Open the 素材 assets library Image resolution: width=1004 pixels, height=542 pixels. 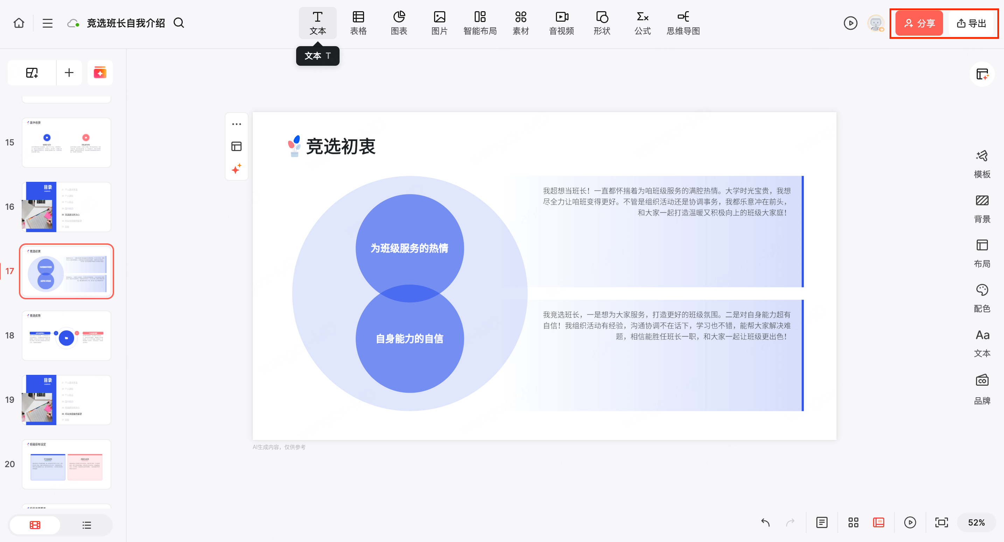521,23
